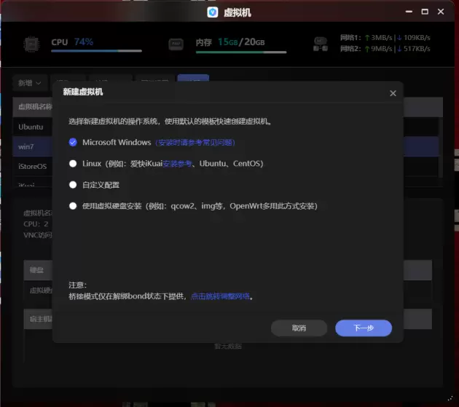Select the Microsoft Windows radio option
The image size is (459, 407).
73,142
